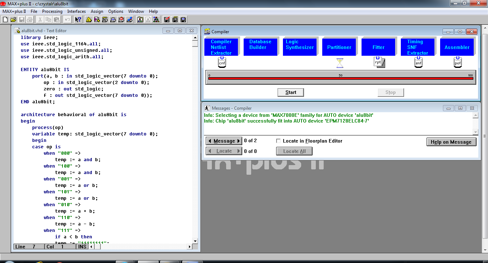Click the Partitioner module box
The image size is (488, 263).
click(x=339, y=47)
